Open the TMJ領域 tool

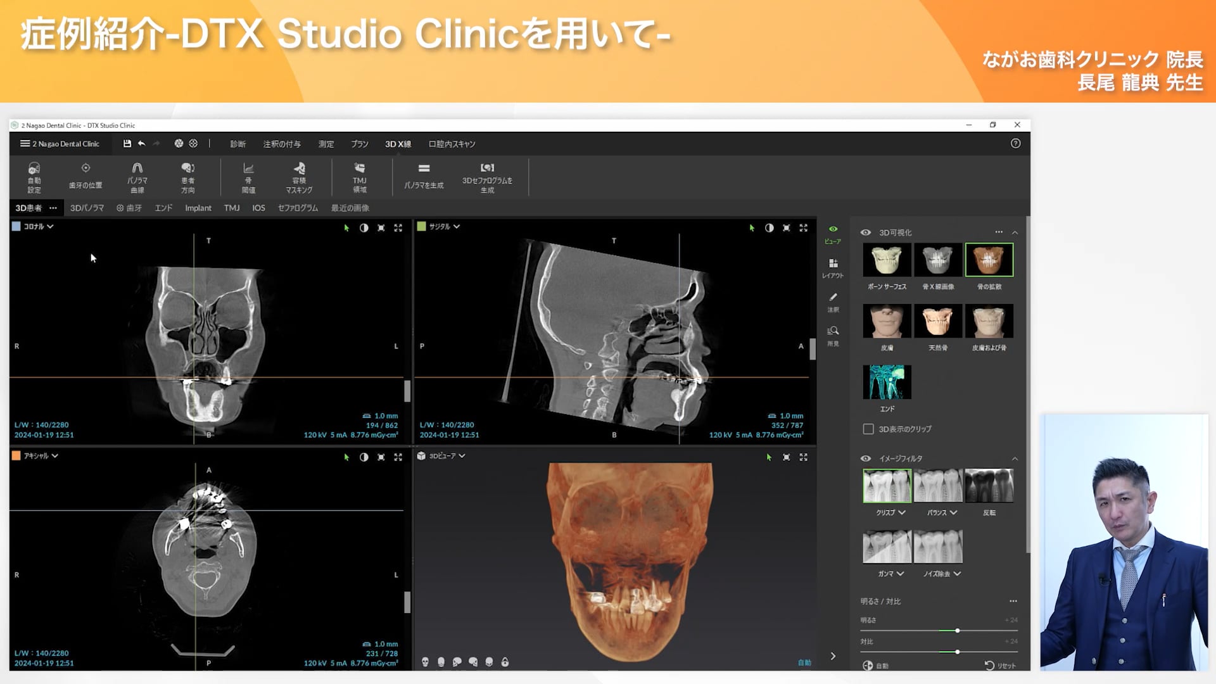(360, 177)
